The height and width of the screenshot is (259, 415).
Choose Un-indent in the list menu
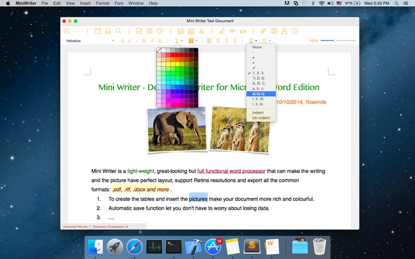261,118
